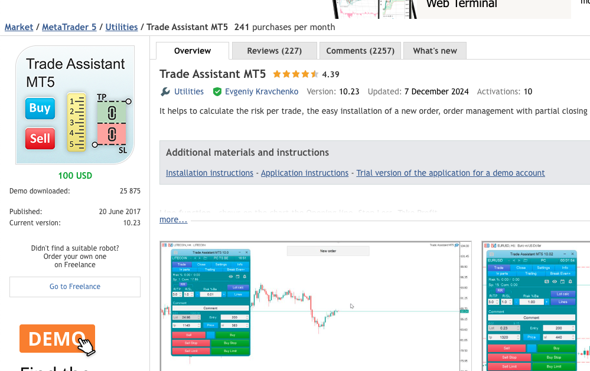This screenshot has width=590, height=371.
Task: Expand description with the more... link
Action: click(174, 219)
